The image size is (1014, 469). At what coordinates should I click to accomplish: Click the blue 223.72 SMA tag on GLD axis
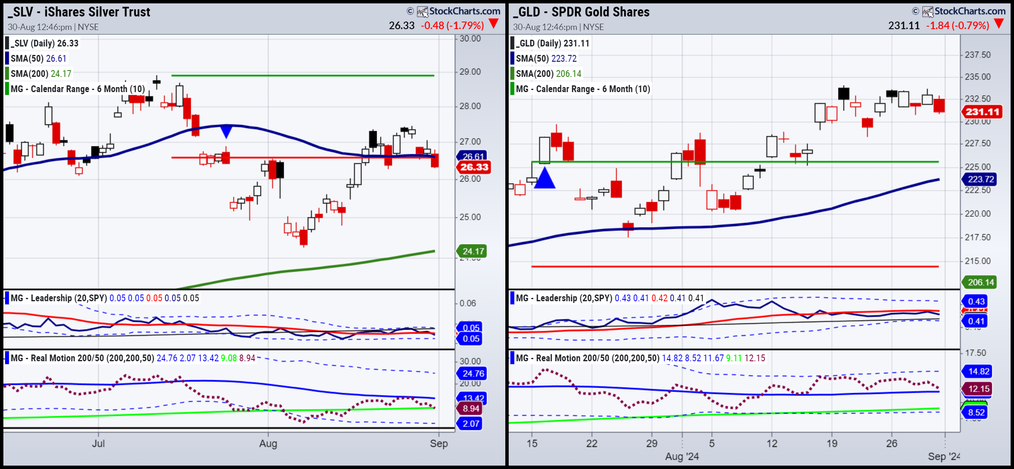[x=980, y=179]
